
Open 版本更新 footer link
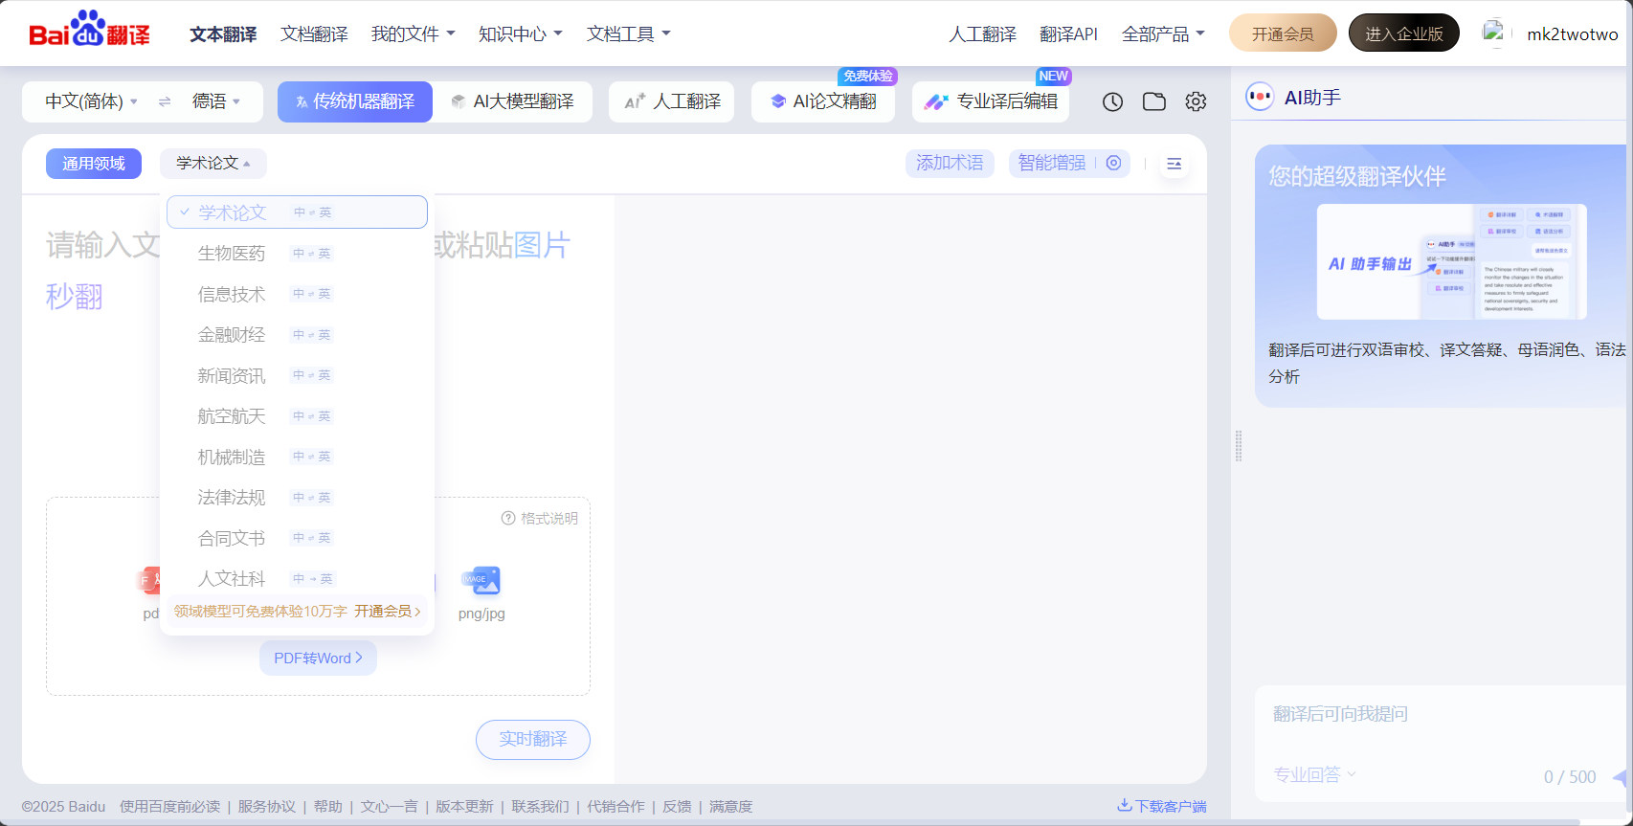[464, 806]
